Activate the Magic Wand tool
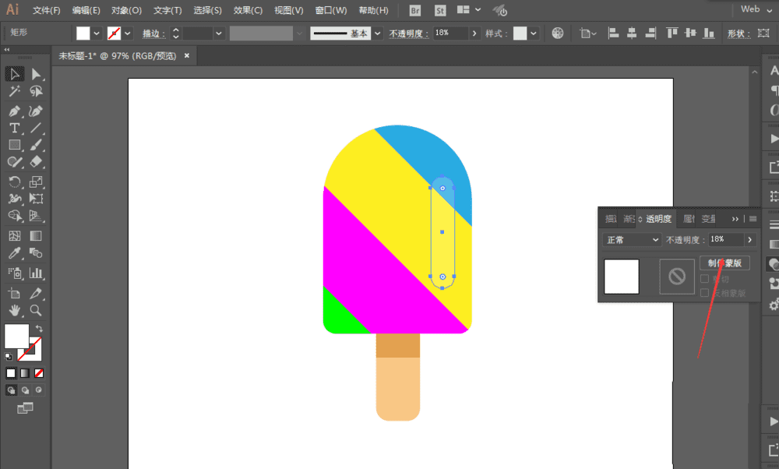This screenshot has height=469, width=779. [x=14, y=92]
